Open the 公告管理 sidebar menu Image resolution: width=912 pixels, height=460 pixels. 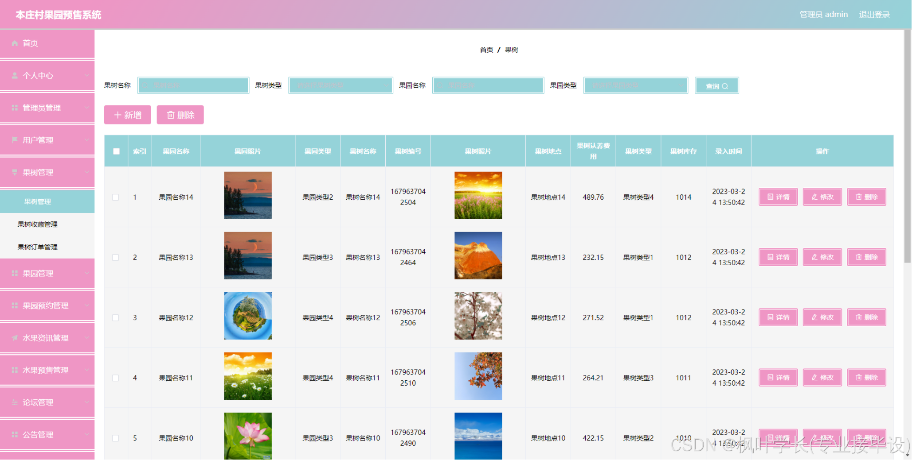click(47, 435)
